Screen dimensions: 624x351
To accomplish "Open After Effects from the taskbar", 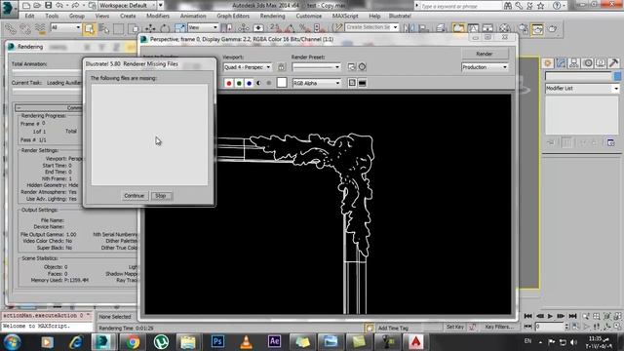I will 274,341.
